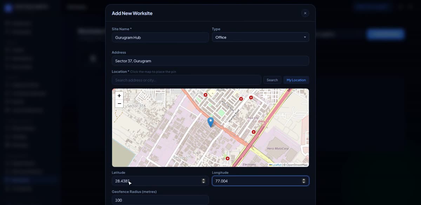Click the red hospital marker near HUDA label

point(206,95)
